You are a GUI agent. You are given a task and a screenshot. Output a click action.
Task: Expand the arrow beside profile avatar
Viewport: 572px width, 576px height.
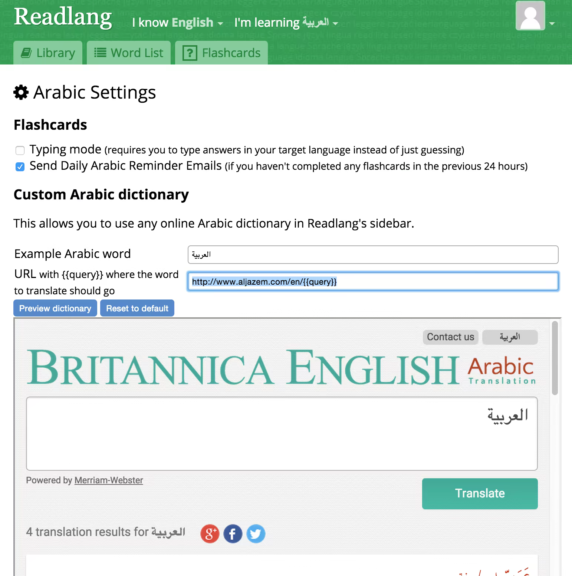click(552, 23)
